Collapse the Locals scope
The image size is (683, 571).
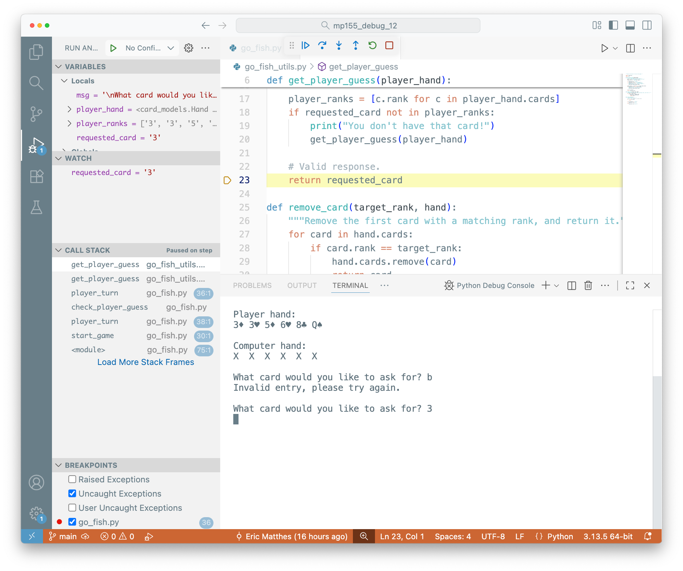click(65, 81)
